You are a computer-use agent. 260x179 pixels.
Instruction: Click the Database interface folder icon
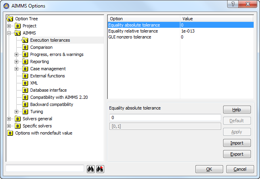25,90
